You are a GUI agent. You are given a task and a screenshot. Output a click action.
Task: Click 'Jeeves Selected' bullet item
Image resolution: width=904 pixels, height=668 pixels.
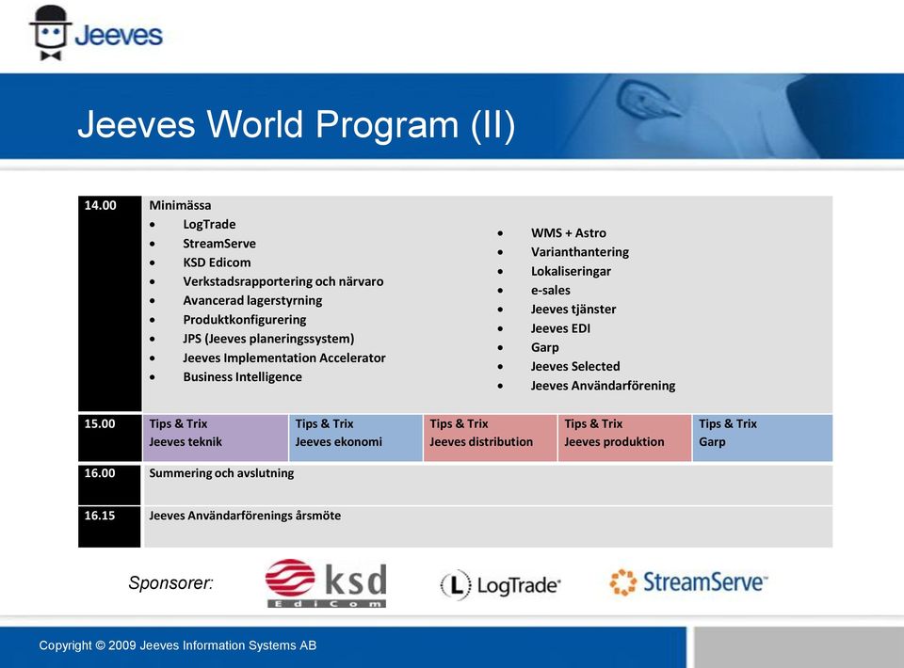click(575, 366)
